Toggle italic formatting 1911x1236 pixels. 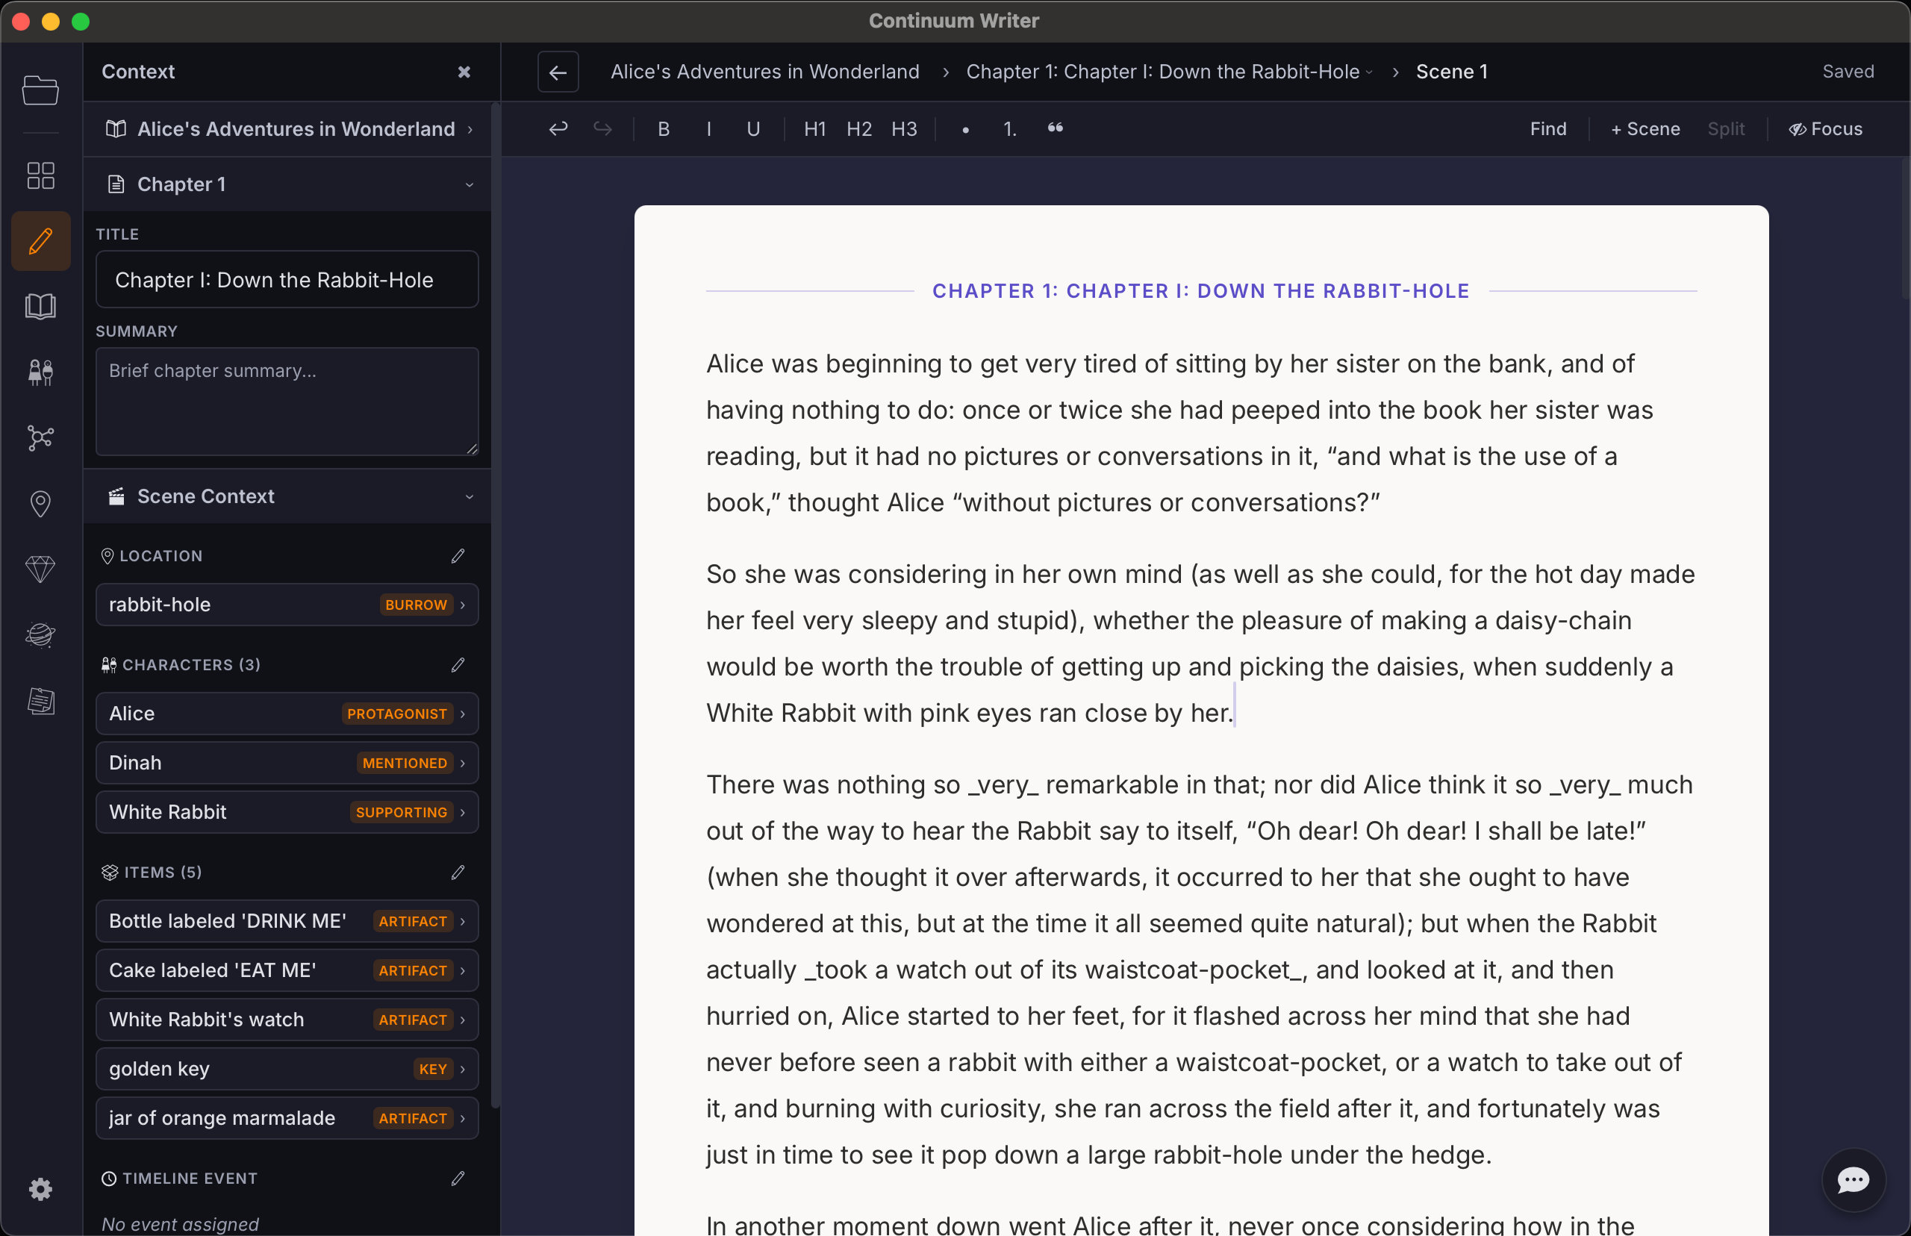click(x=708, y=129)
